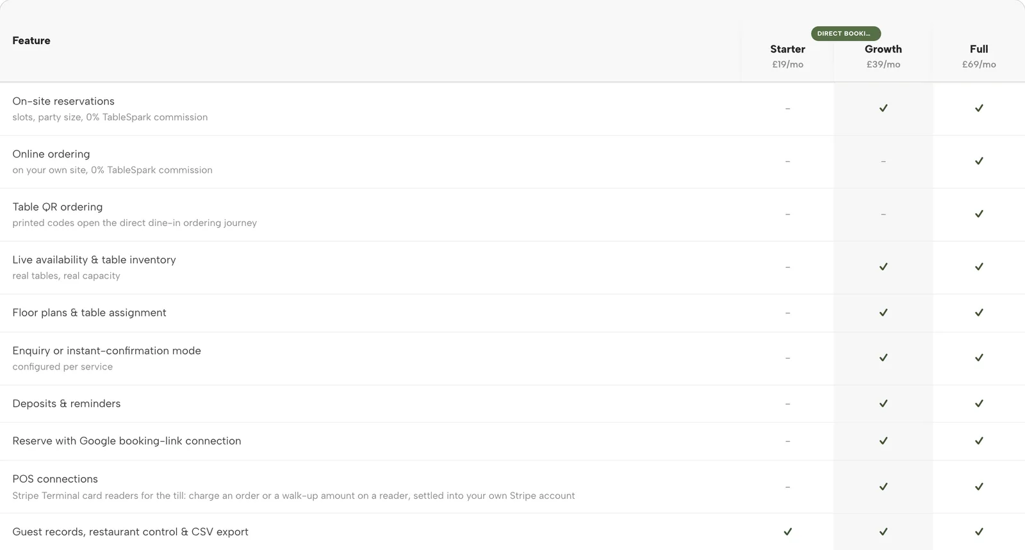
Task: Click Starter checkmark for Guest records row
Action: [x=788, y=532]
